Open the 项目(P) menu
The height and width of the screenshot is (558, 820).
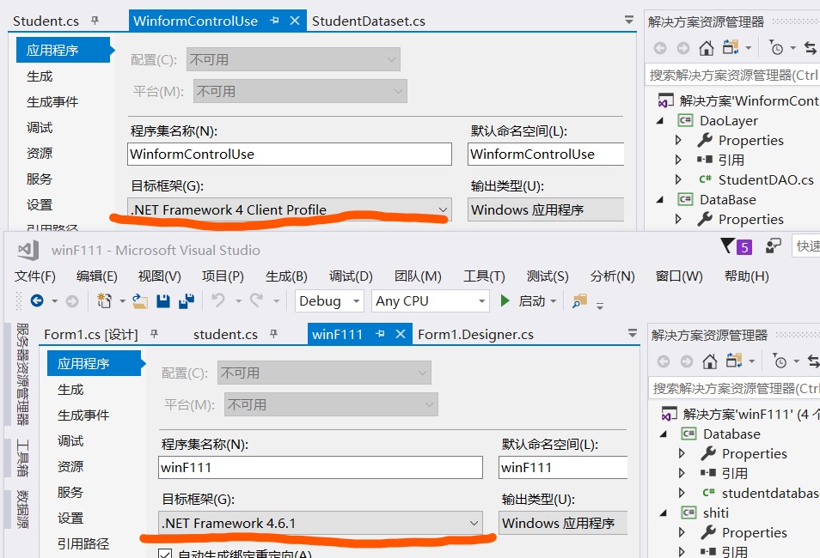coord(223,276)
